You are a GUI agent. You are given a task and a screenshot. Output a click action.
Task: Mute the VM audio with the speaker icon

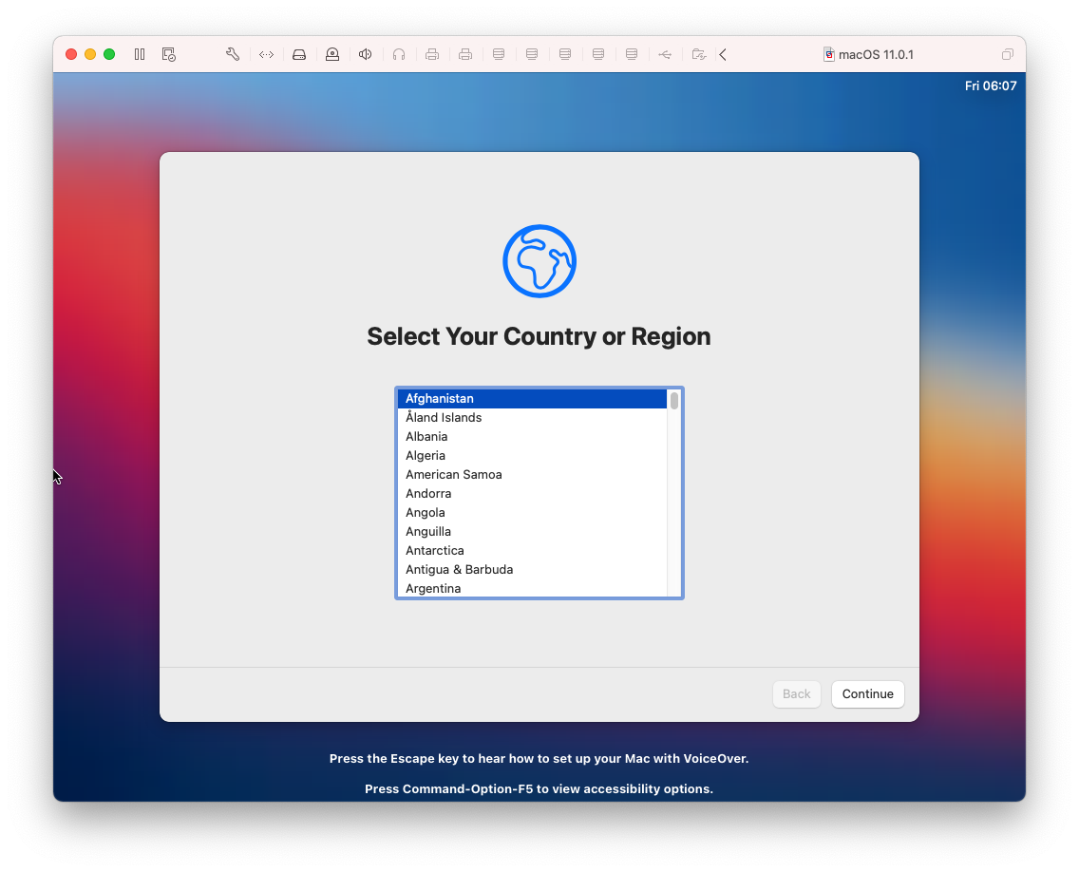point(365,54)
